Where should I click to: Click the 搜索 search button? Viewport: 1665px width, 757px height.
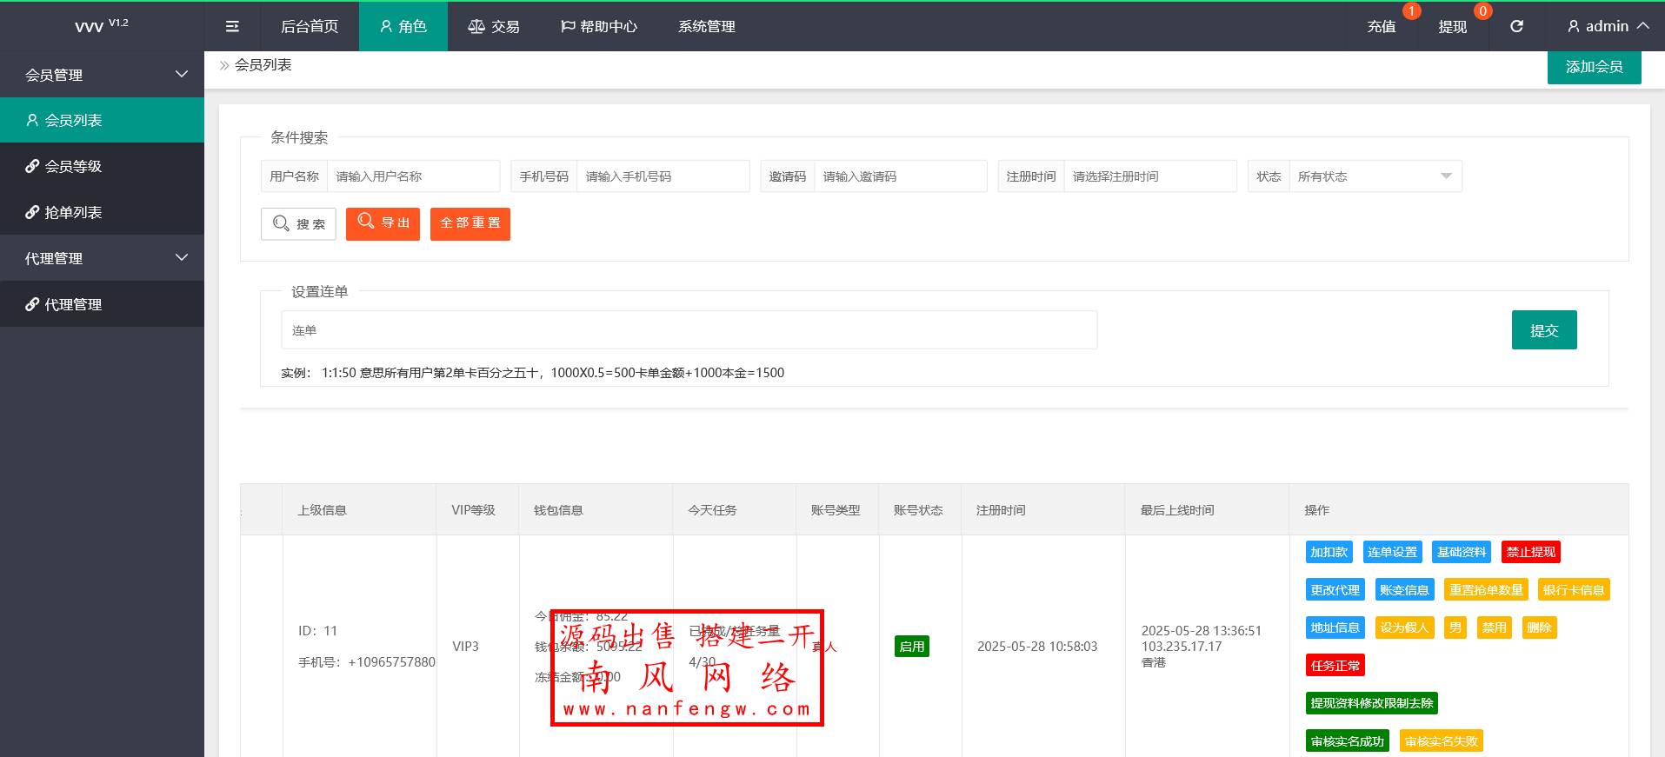coord(298,223)
